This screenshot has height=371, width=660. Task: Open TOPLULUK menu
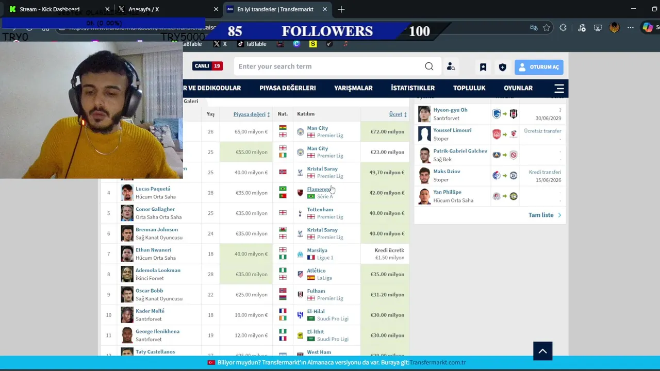coord(469,88)
